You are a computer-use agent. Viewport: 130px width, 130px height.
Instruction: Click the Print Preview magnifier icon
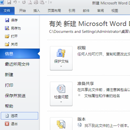pyautogui.click(x=30, y=2)
